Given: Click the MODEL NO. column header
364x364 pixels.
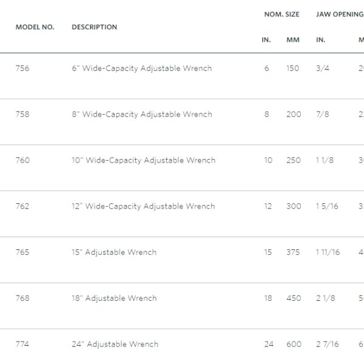Looking at the screenshot, I should [x=35, y=27].
